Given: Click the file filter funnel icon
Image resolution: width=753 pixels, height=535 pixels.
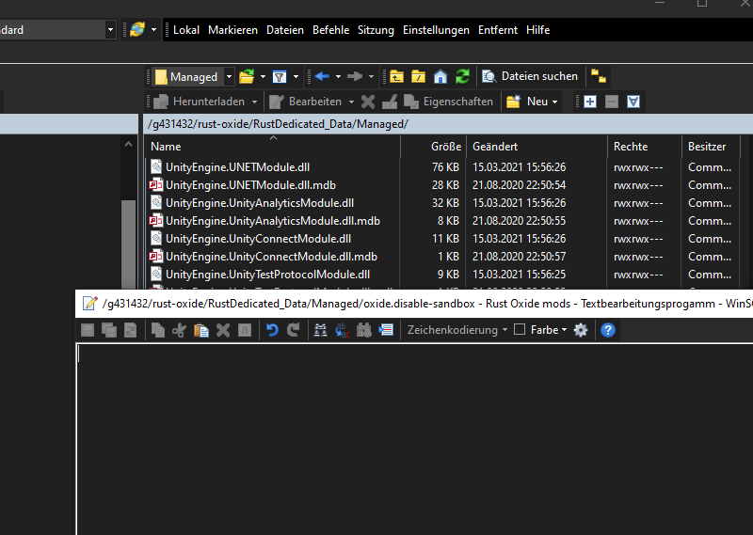Looking at the screenshot, I should coord(280,77).
